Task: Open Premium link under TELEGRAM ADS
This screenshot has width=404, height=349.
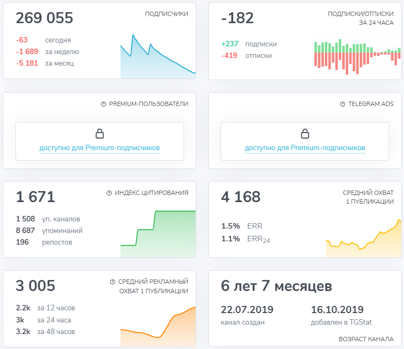Action: [305, 148]
